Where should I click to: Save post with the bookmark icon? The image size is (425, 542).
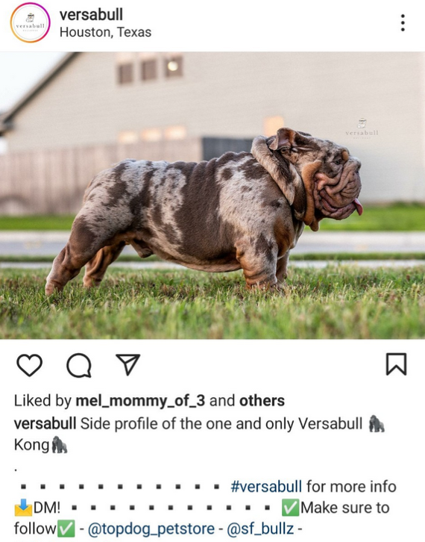pos(396,364)
